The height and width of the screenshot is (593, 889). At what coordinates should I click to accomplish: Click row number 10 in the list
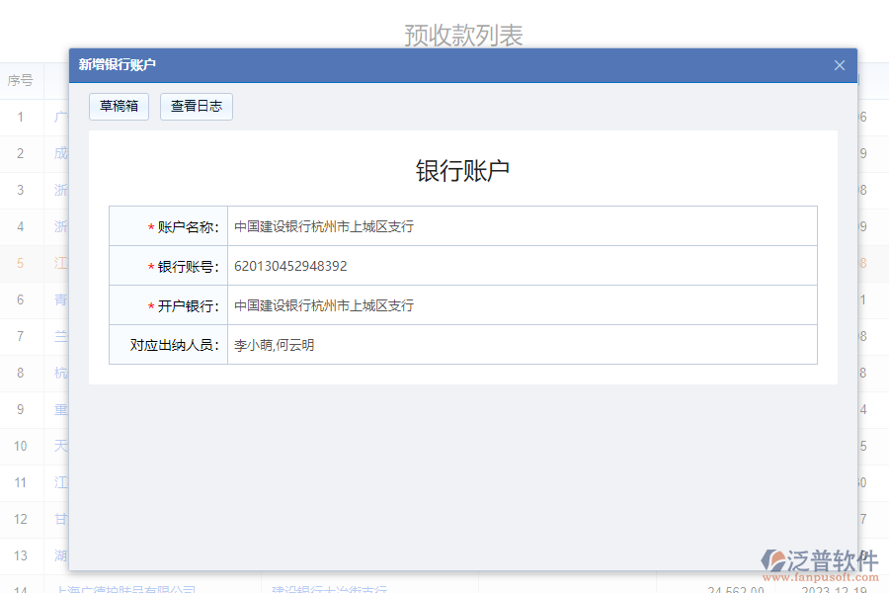[x=22, y=446]
